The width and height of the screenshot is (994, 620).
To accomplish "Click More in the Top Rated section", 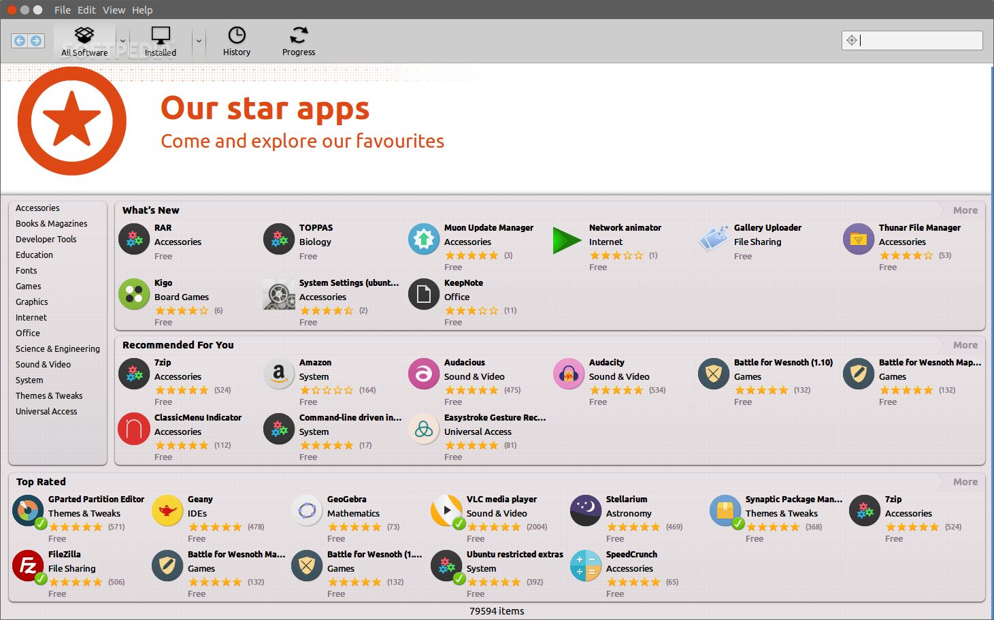I will point(965,482).
